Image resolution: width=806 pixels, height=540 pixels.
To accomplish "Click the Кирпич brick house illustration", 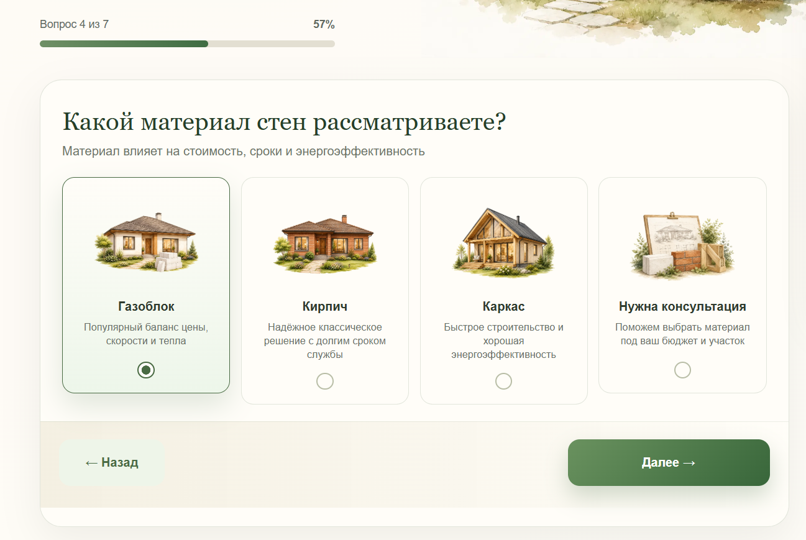I will [325, 244].
